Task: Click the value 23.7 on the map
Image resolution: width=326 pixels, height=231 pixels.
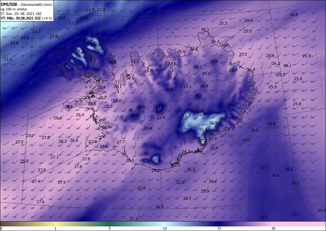Action: pos(187,198)
